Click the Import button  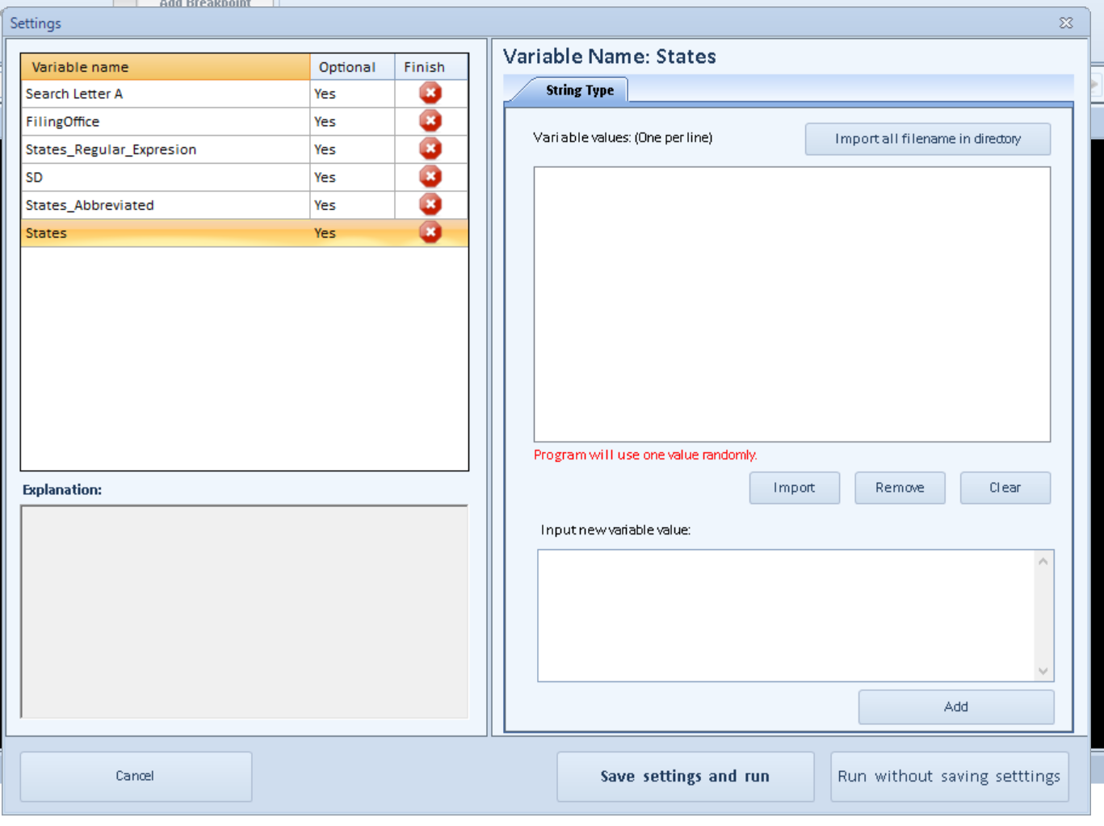(794, 488)
